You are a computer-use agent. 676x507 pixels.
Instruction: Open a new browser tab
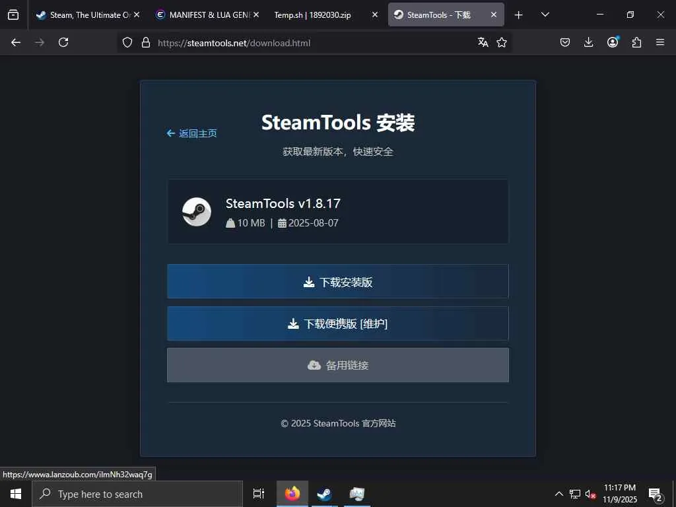[x=519, y=15]
